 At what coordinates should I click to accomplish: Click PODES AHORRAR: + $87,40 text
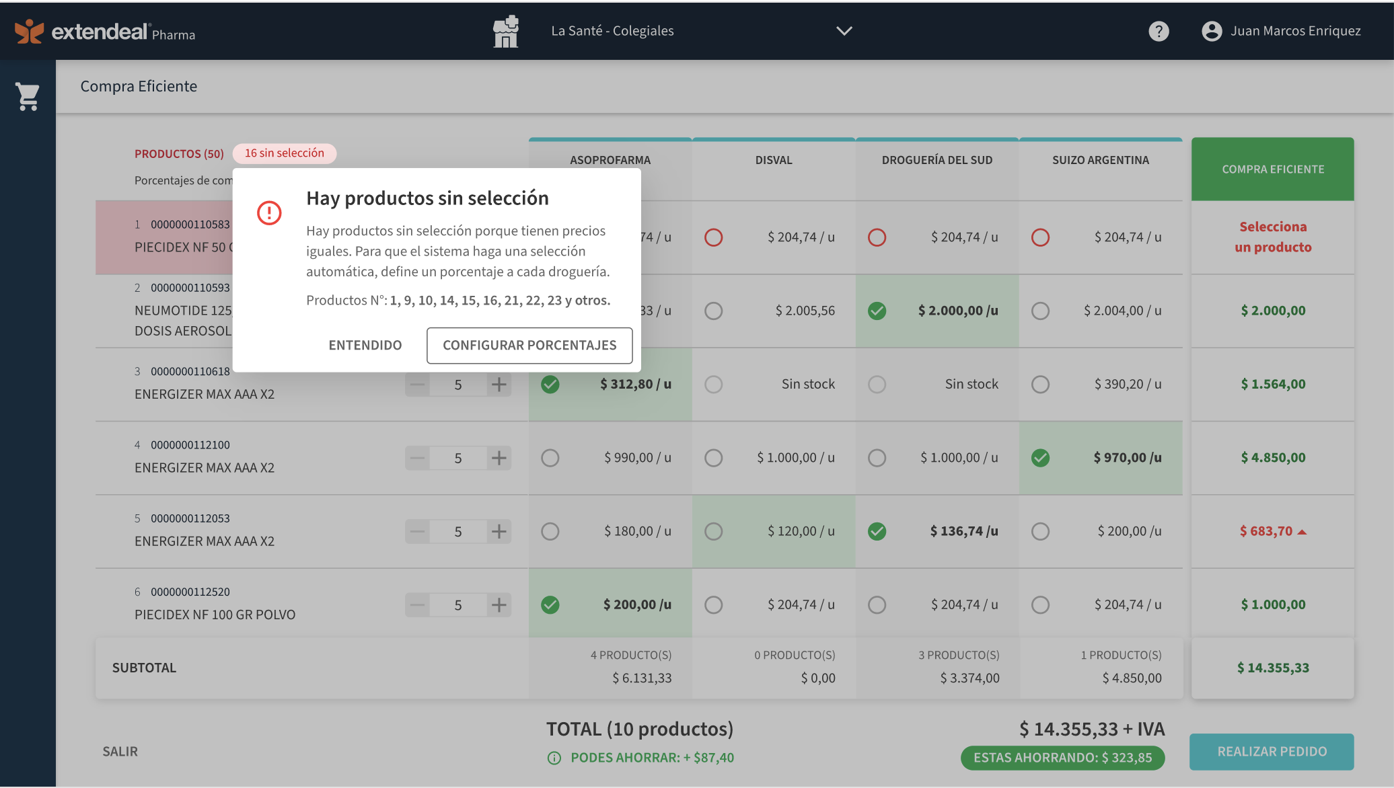(652, 758)
